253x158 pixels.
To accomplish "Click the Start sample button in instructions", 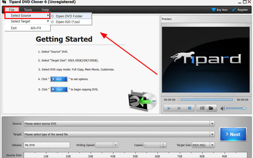I will coord(59,89).
